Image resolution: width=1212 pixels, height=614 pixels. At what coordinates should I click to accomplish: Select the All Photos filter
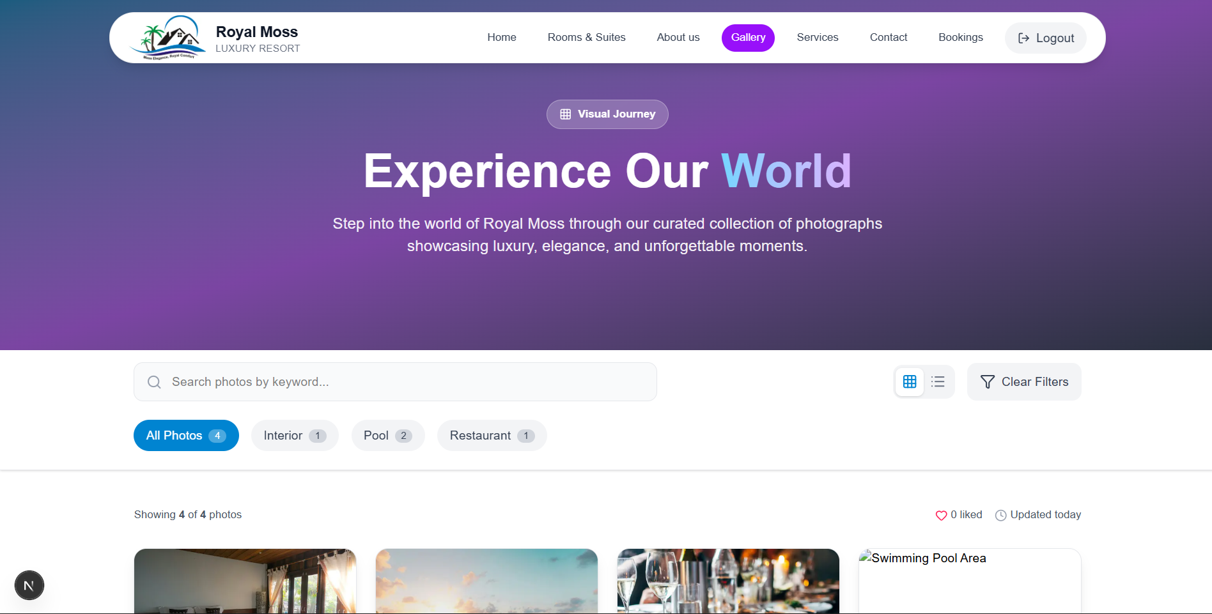coord(186,436)
